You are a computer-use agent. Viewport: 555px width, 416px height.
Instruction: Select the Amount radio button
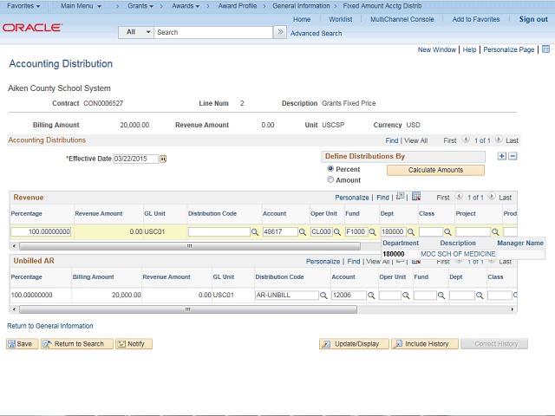330,179
